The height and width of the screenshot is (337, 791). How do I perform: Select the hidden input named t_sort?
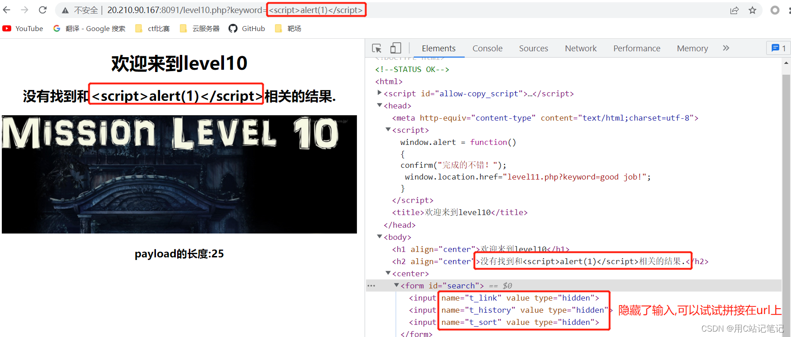(x=504, y=322)
